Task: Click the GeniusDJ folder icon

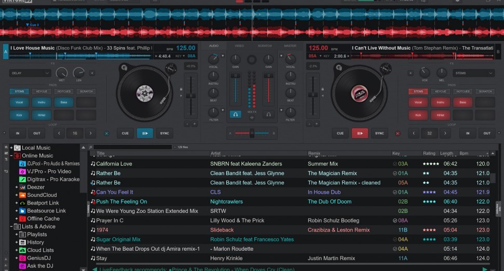Action: coord(22,258)
